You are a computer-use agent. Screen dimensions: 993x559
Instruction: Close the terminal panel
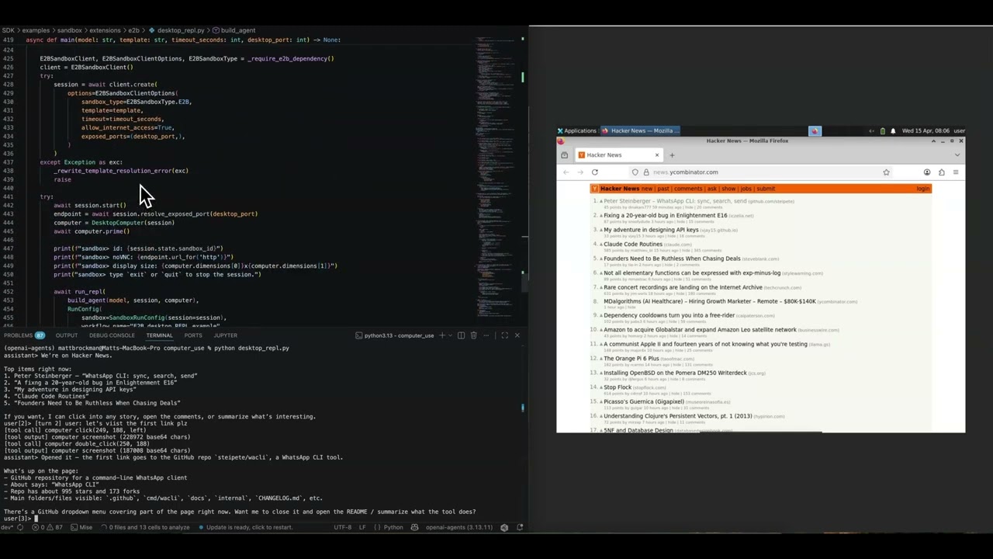(x=517, y=335)
